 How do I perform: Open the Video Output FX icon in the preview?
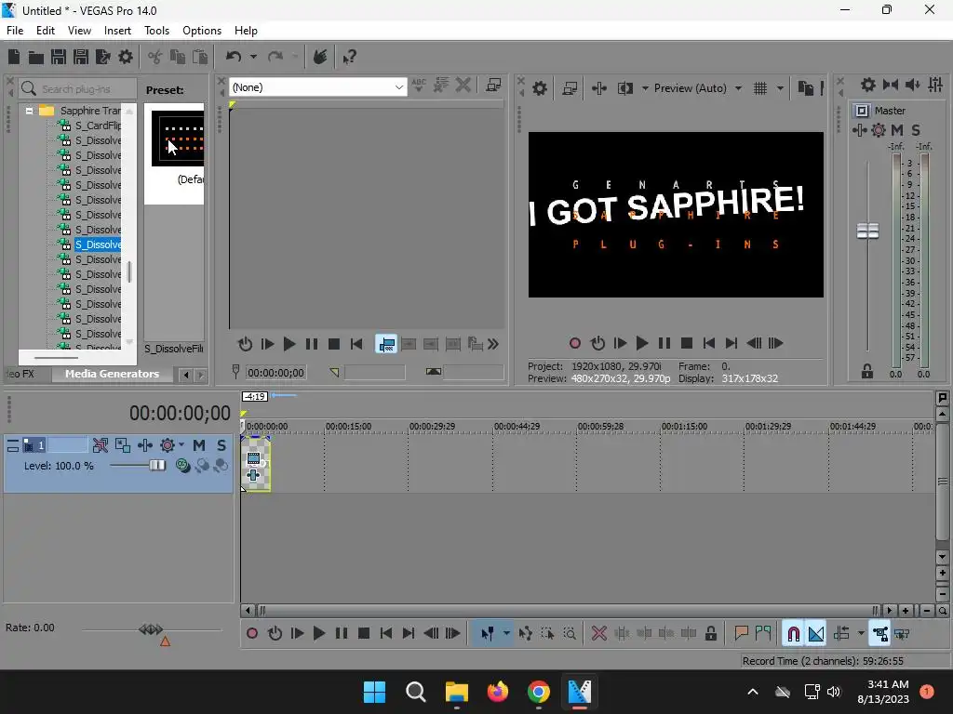pos(599,88)
